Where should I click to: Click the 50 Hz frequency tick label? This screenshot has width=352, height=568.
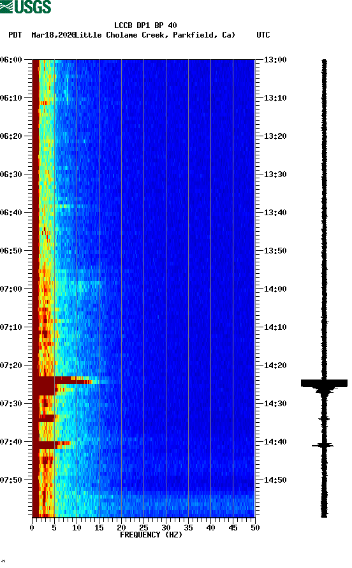point(255,528)
